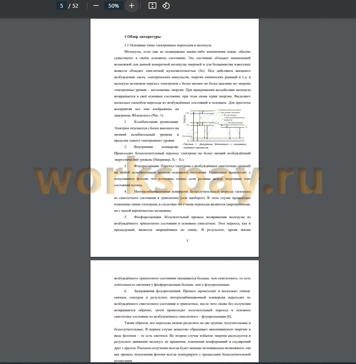Screen dimensions: 356x364
Task: Click the 50% zoom level field
Action: [x=114, y=6]
